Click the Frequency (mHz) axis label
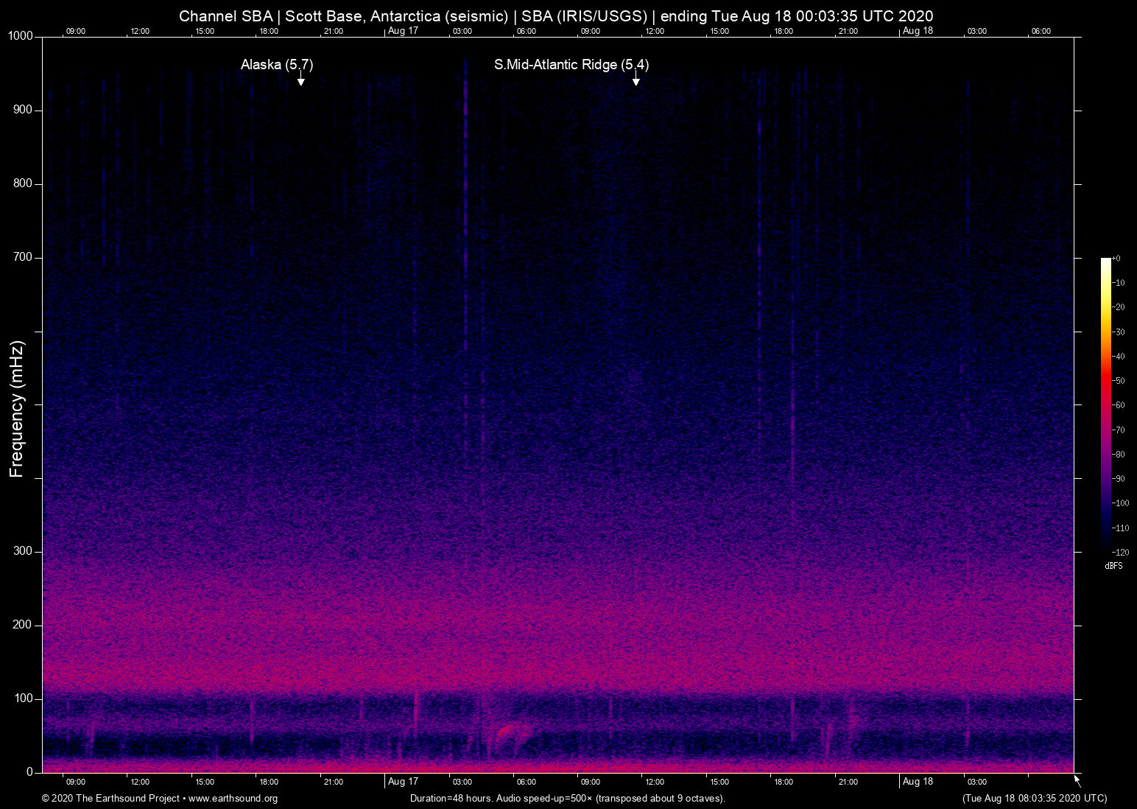Screen dimensions: 1137x809 click(17, 409)
